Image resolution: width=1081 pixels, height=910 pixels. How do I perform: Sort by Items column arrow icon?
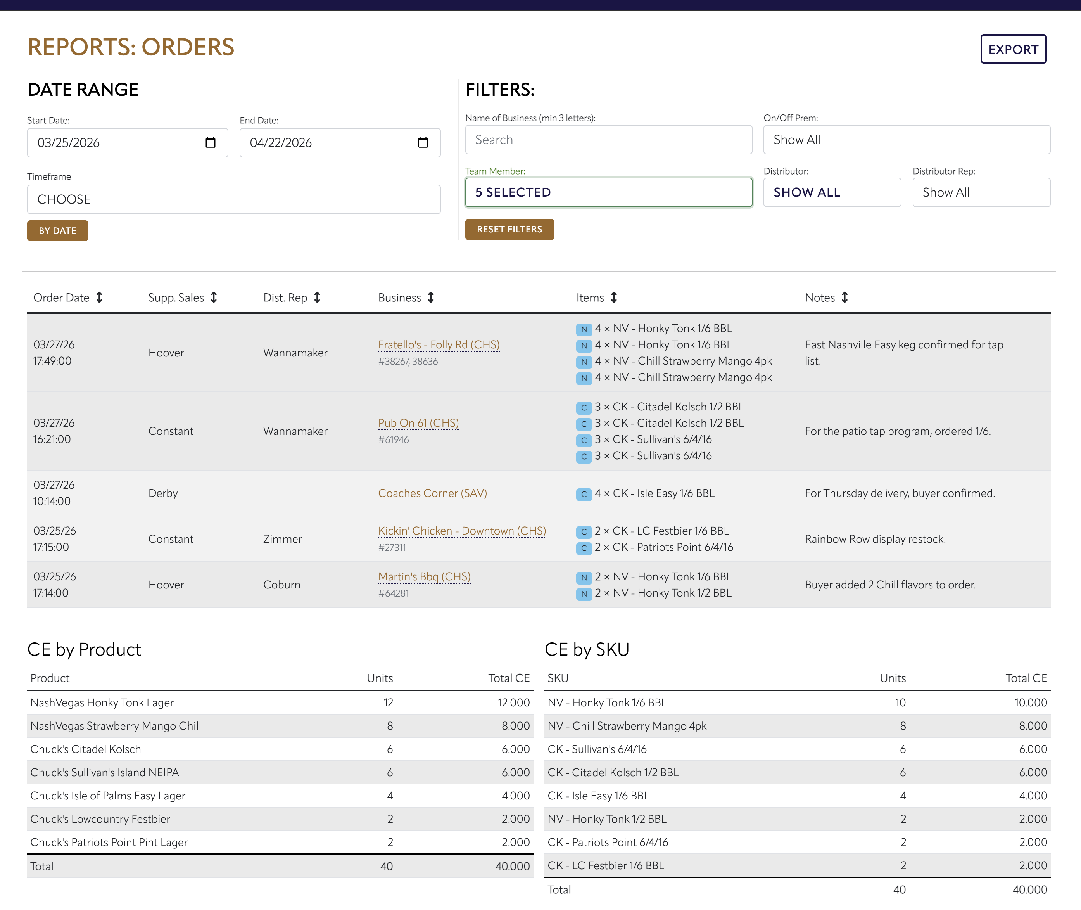tap(614, 298)
